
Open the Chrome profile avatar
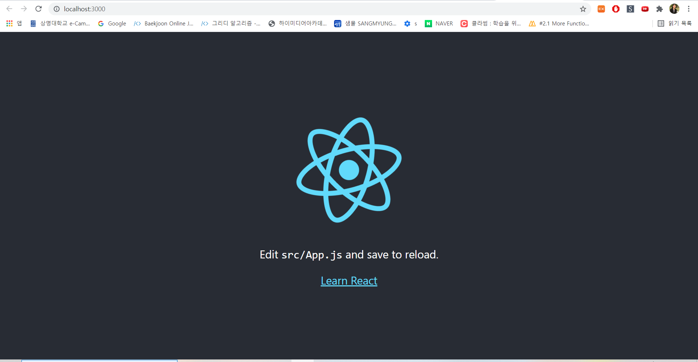(674, 9)
